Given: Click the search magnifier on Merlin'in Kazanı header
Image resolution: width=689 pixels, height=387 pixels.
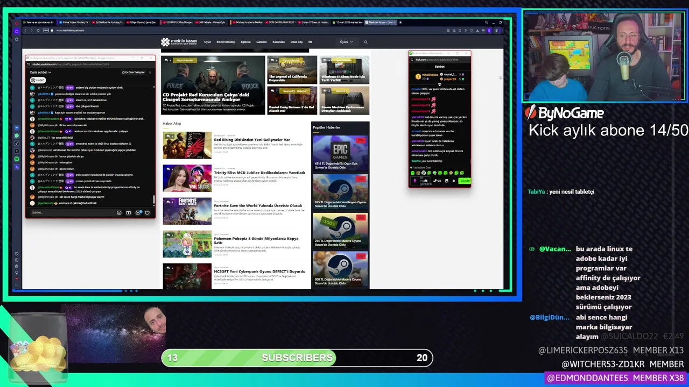Looking at the screenshot, I should [365, 42].
